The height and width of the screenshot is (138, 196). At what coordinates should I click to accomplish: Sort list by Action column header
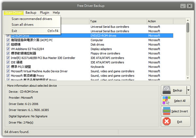click(x=165, y=21)
